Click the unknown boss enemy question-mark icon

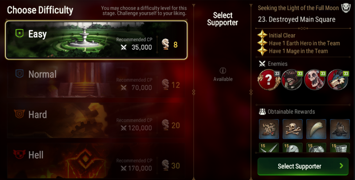tap(269, 80)
